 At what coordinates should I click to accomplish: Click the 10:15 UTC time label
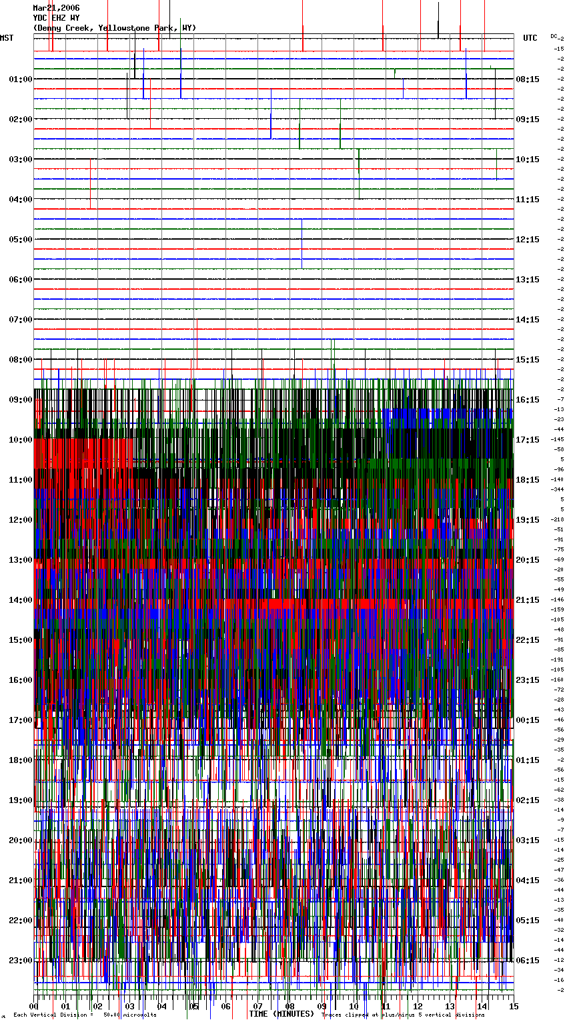point(528,160)
